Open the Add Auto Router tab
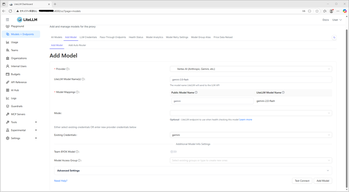 pyautogui.click(x=77, y=45)
